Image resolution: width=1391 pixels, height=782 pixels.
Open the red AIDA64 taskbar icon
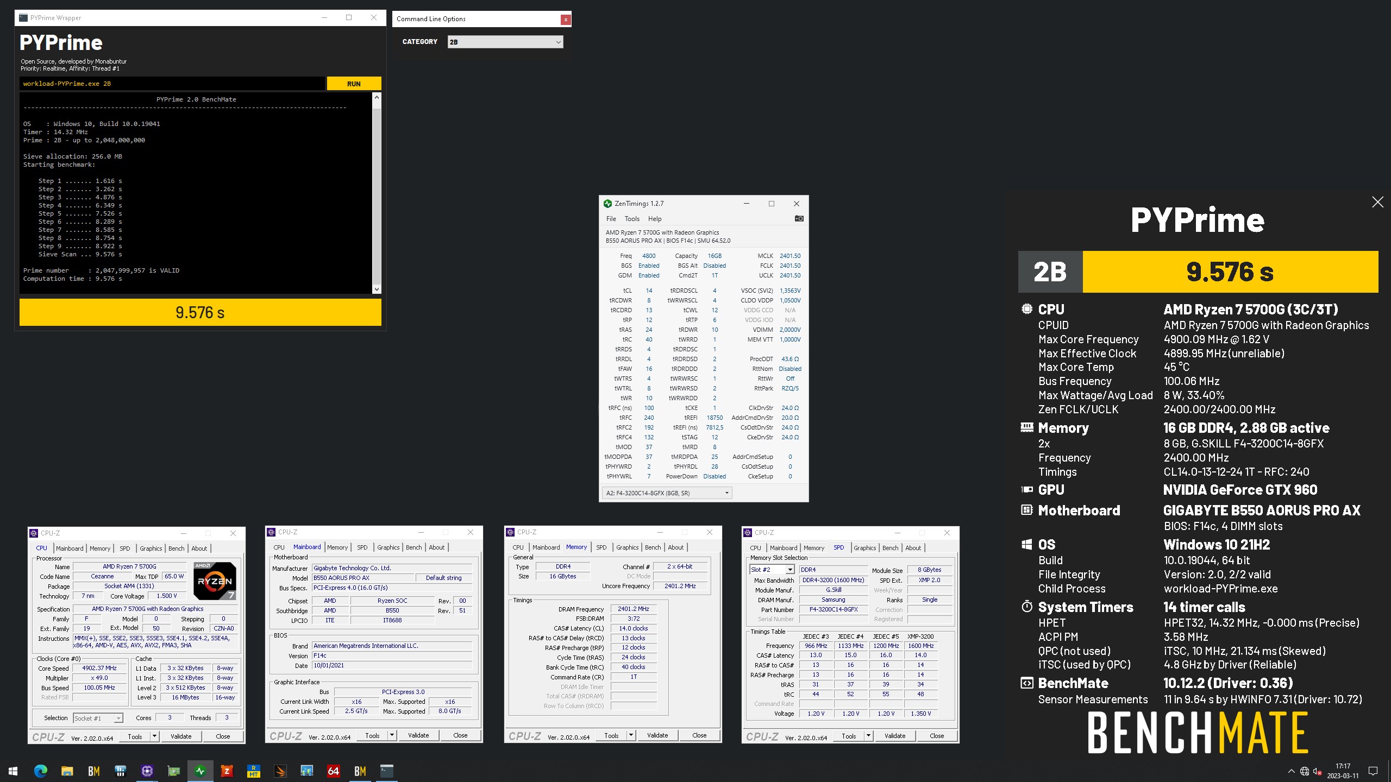coord(333,771)
